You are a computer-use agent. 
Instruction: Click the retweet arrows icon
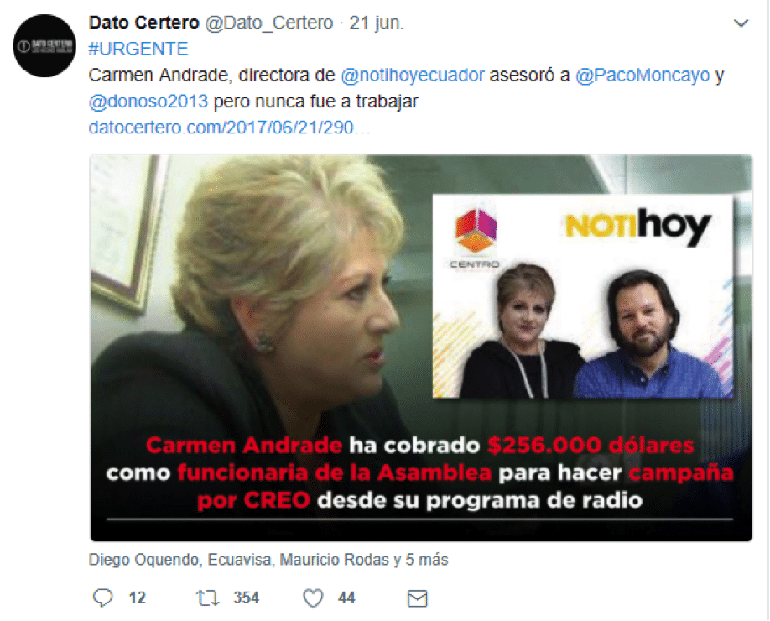tap(207, 598)
